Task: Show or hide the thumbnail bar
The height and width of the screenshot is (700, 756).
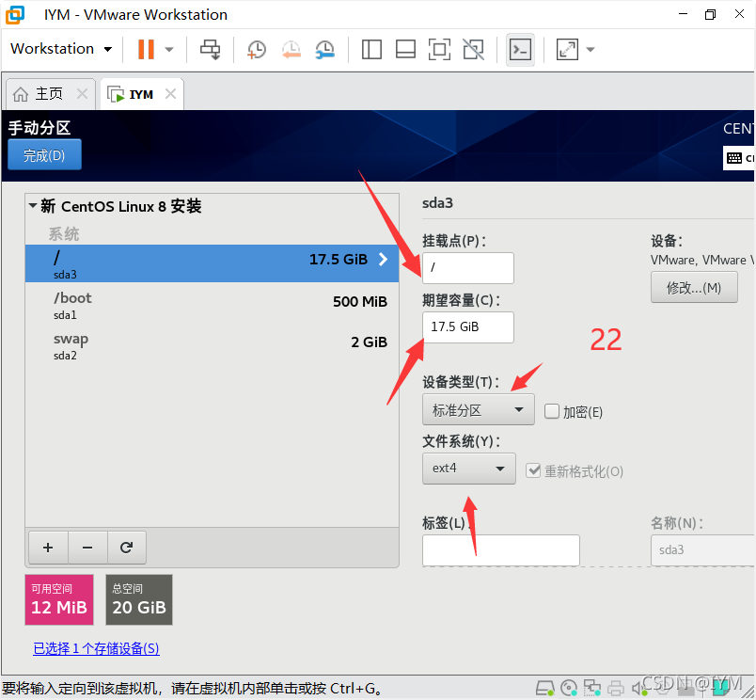Action: coord(405,49)
